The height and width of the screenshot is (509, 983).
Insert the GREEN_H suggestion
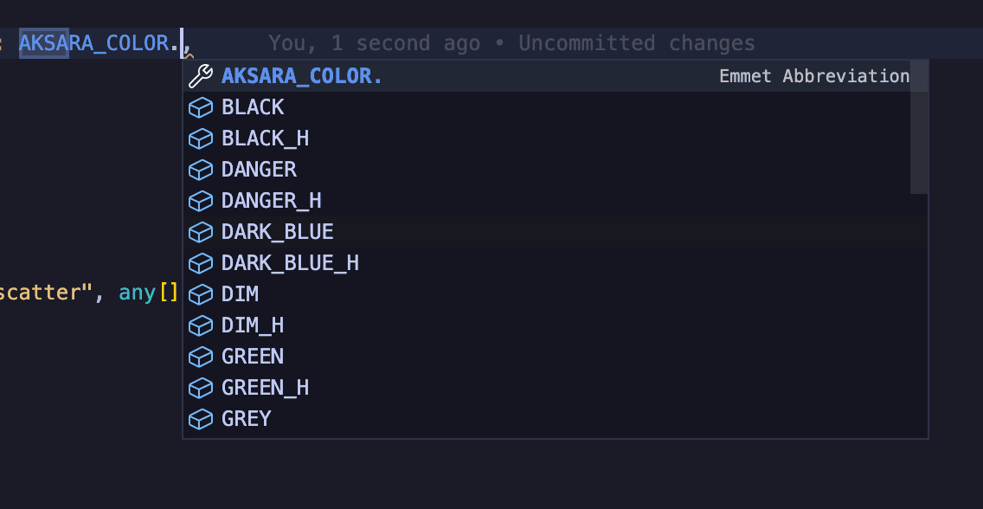pos(265,388)
